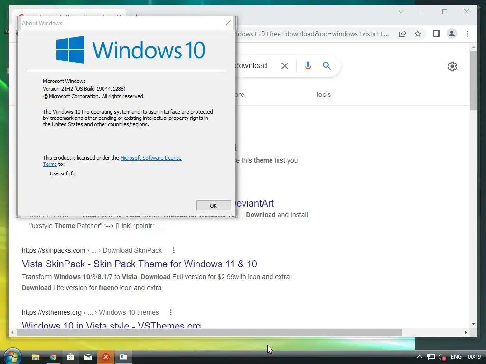Start voice search with the microphone icon

pyautogui.click(x=308, y=65)
